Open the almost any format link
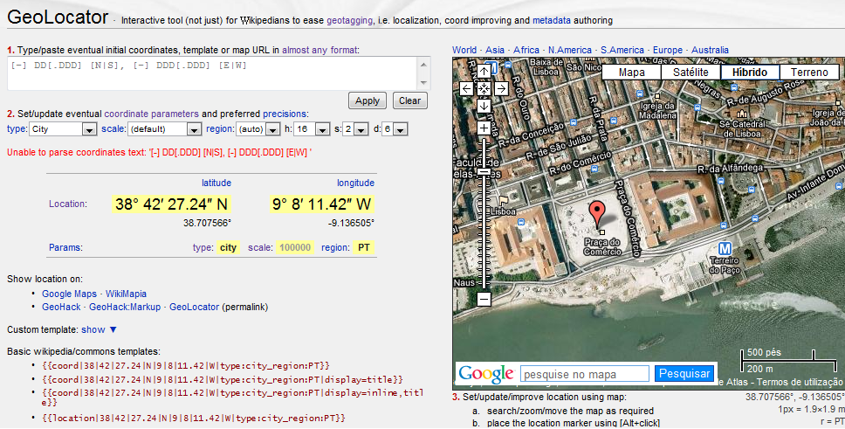 tap(319, 50)
